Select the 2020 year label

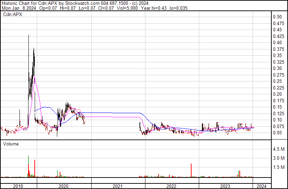point(64,186)
